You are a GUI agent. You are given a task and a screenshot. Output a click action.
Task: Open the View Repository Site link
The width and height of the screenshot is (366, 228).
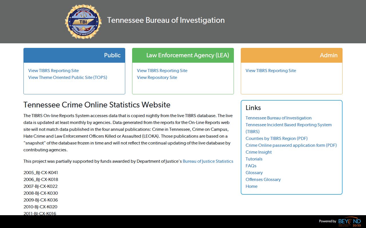click(x=157, y=78)
